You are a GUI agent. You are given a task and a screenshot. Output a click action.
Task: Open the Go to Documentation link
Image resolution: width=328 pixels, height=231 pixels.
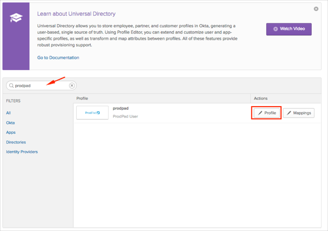58,58
